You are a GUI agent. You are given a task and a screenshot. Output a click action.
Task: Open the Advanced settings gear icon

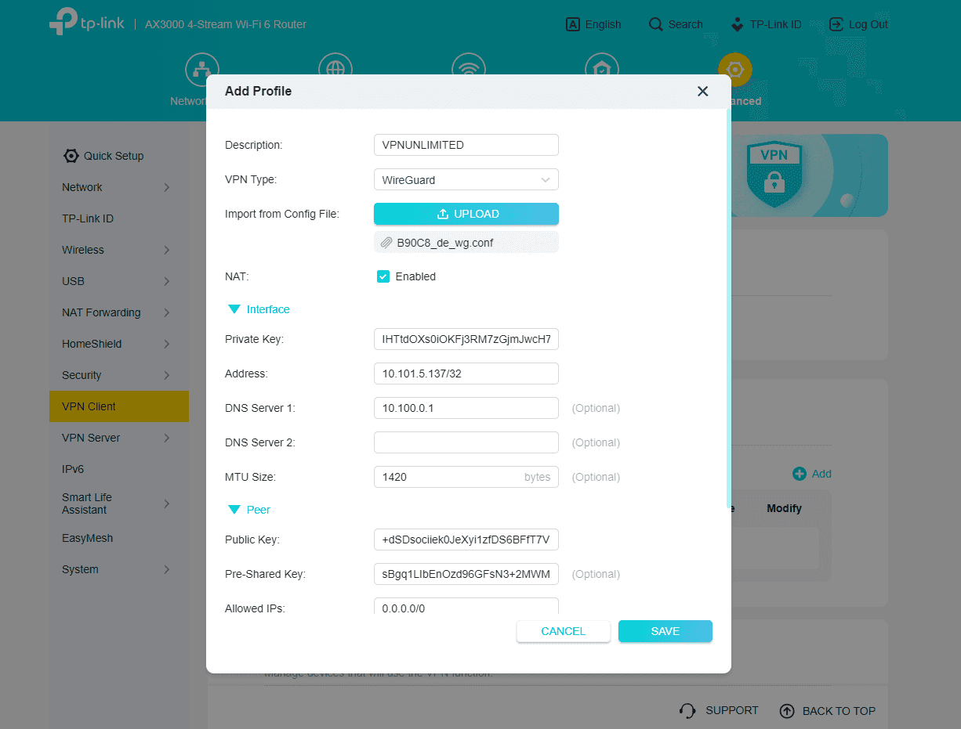[x=734, y=69]
